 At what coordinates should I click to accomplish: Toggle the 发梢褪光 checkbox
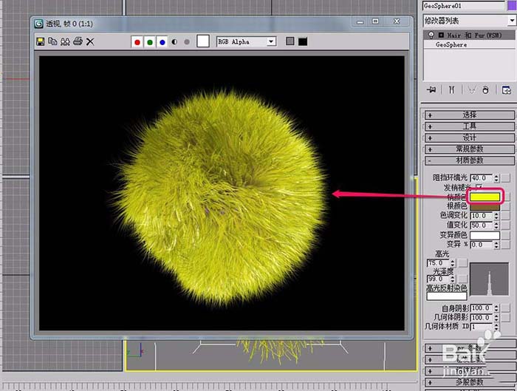pyautogui.click(x=478, y=188)
